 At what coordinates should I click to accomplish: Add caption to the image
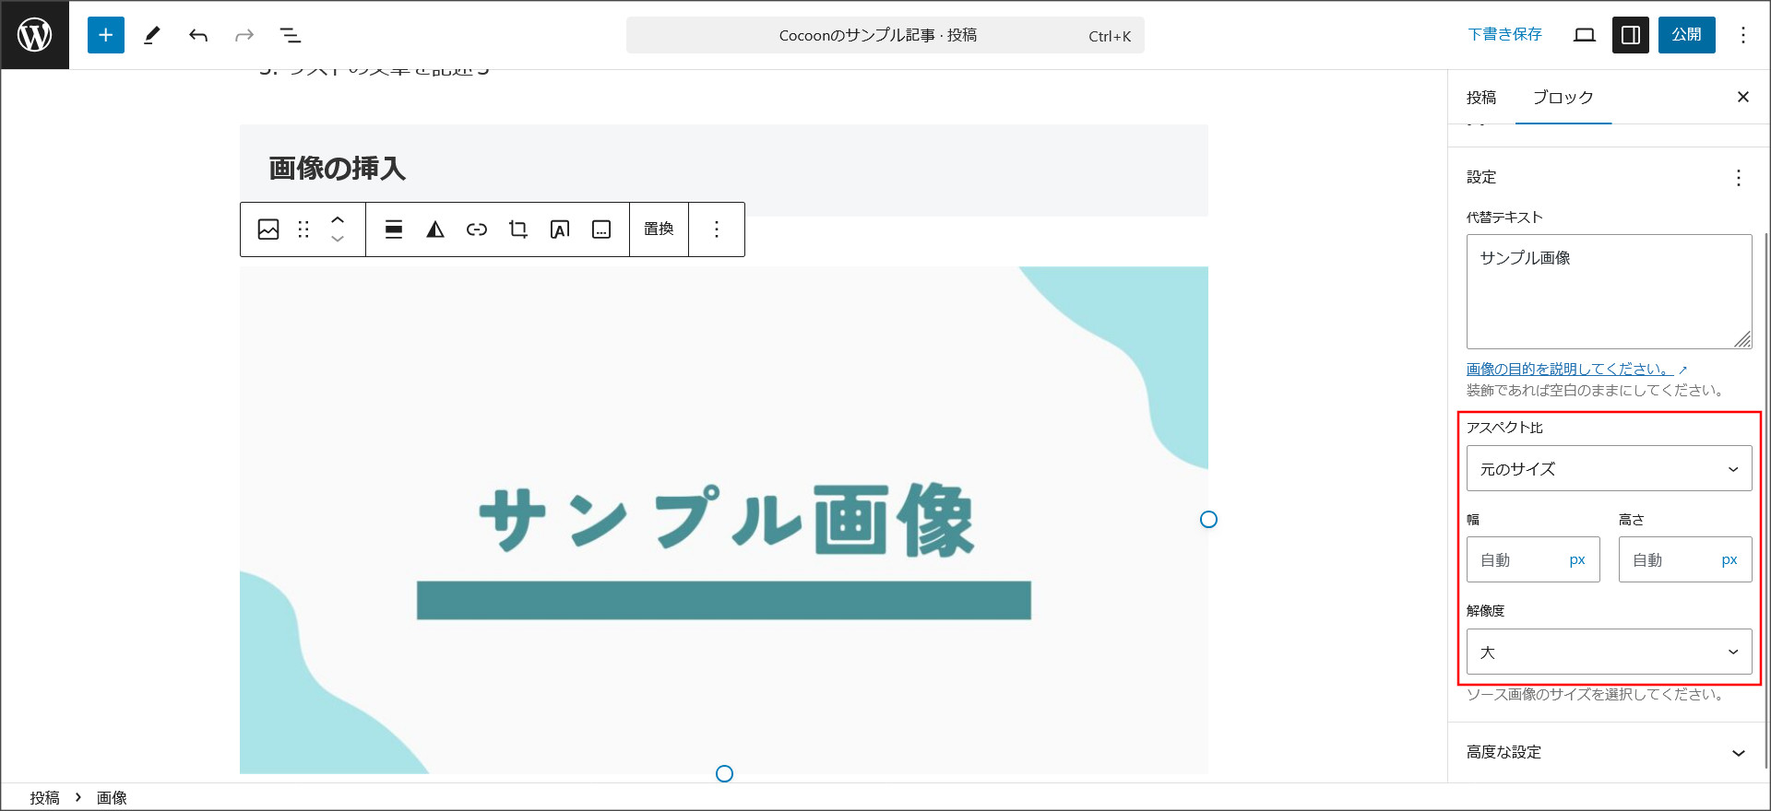601,229
